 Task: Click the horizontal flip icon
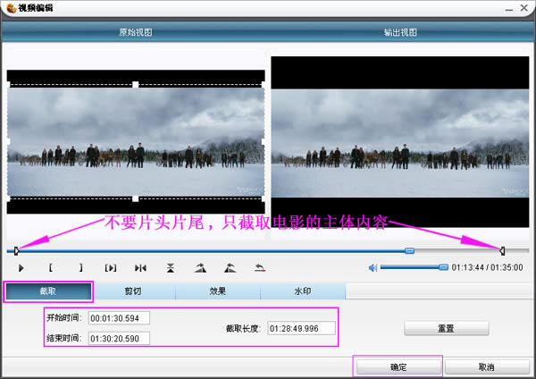click(140, 268)
